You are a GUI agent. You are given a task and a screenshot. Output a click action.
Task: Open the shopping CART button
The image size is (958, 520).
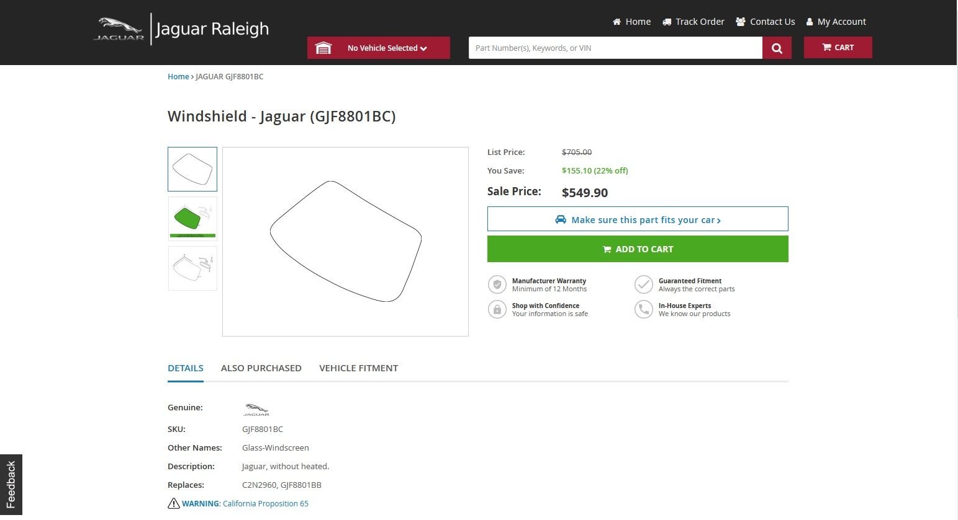pyautogui.click(x=838, y=47)
